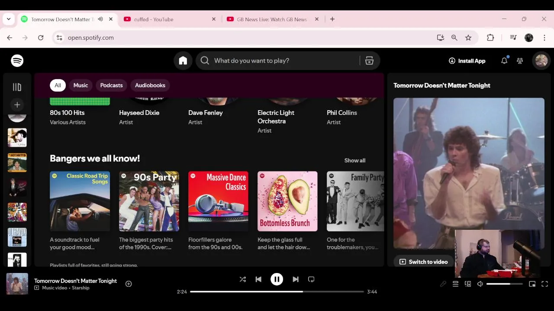Click Install App button

[x=467, y=61]
